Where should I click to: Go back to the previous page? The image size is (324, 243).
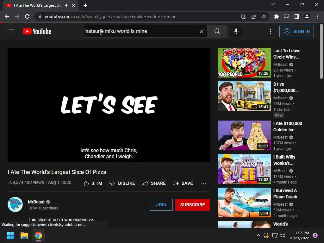(7, 16)
